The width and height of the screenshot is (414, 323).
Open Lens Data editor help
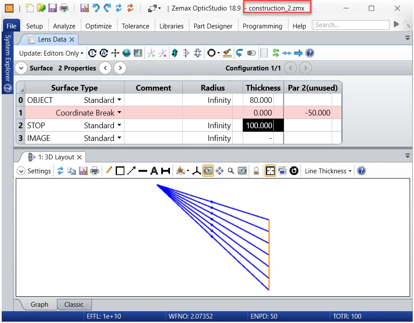[310, 53]
